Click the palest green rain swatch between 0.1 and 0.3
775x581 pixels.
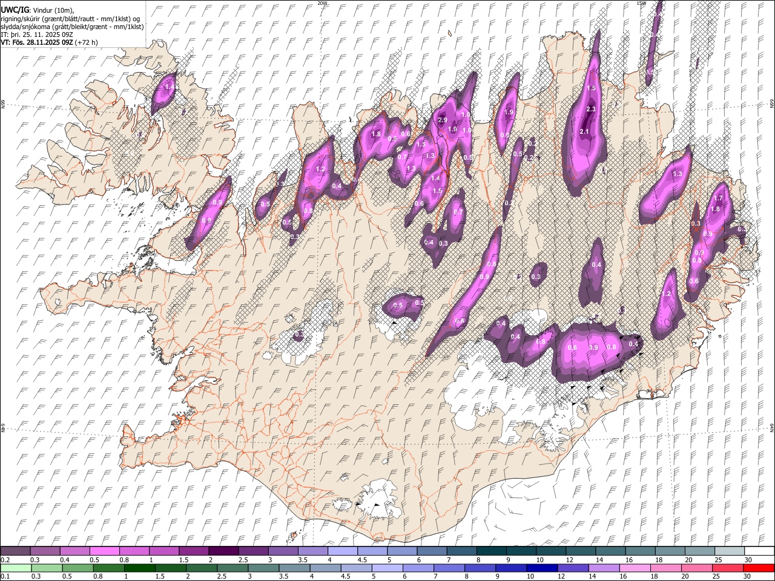[x=16, y=568]
